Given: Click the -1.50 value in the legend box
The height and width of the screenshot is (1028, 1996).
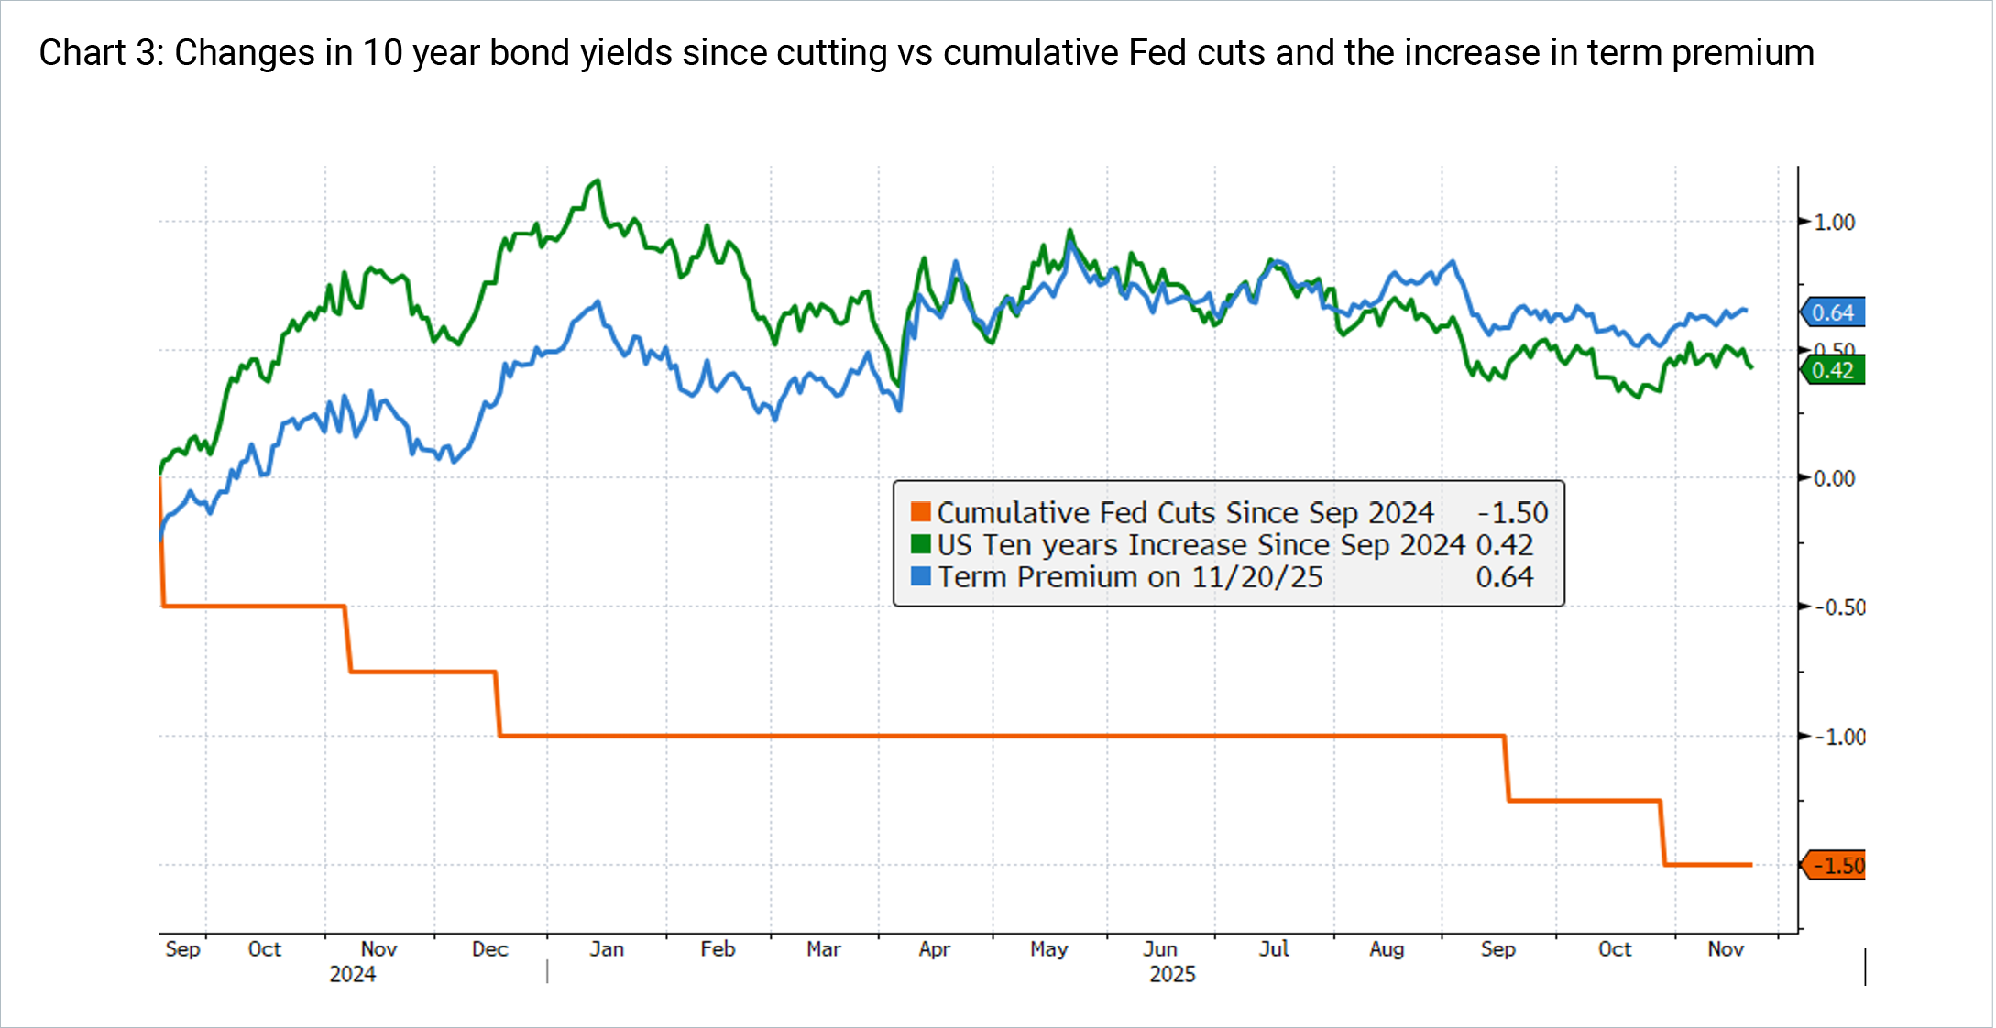Looking at the screenshot, I should pos(1514,513).
